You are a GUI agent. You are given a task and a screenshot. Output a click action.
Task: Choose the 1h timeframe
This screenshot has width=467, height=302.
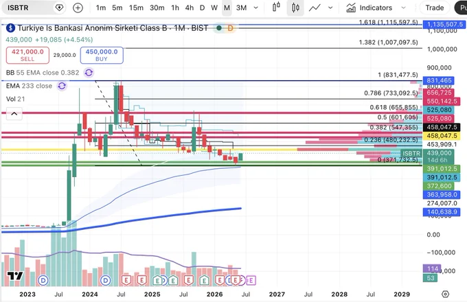tap(175, 8)
